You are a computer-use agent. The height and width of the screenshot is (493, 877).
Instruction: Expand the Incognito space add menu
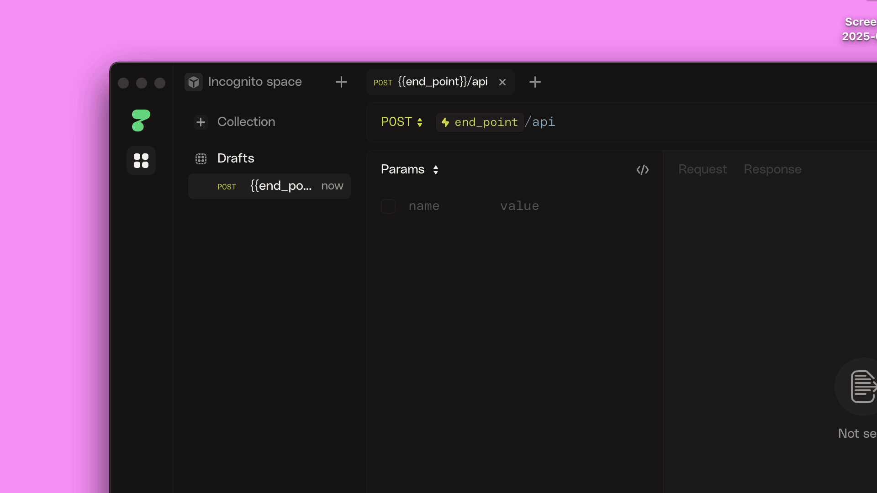pyautogui.click(x=342, y=82)
